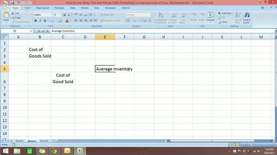Click the Bottom Align icon
Viewport: 277px width, 155px height.
[86, 15]
